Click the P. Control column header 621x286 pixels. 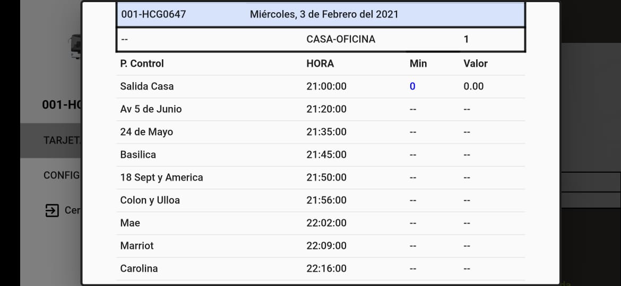142,64
